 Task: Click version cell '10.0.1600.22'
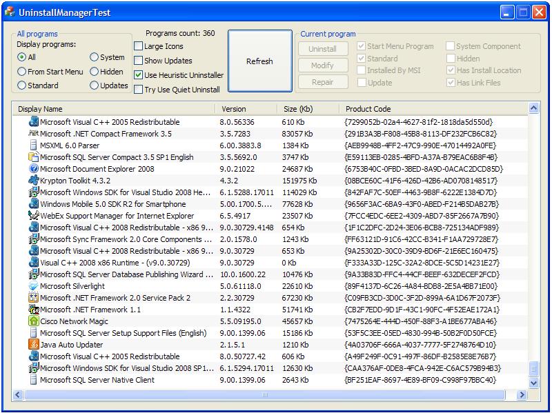(243, 274)
